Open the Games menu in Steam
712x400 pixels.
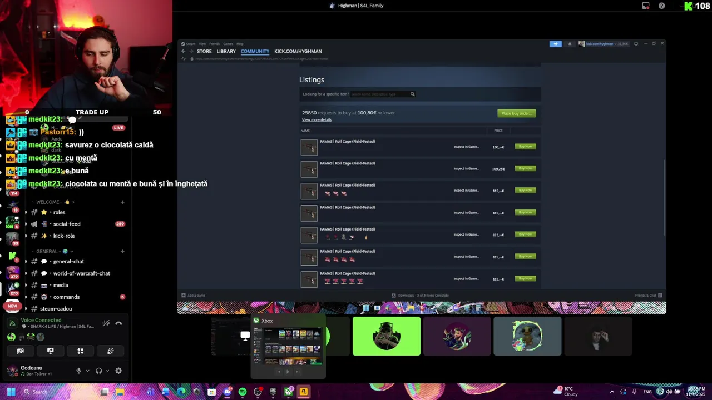(228, 44)
